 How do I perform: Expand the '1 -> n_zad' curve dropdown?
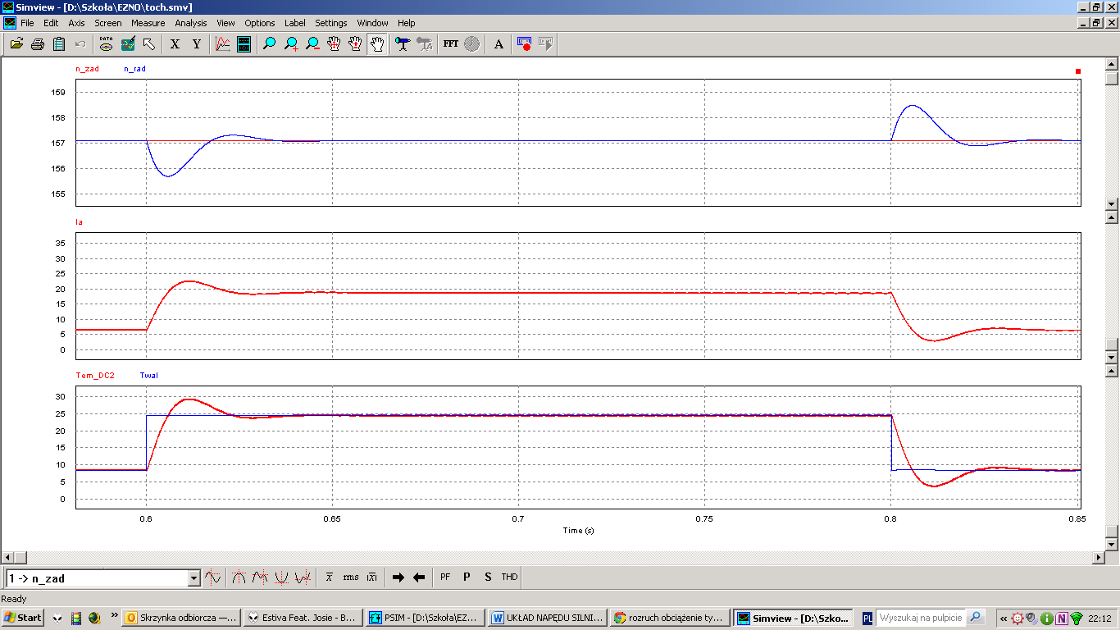[x=194, y=578]
